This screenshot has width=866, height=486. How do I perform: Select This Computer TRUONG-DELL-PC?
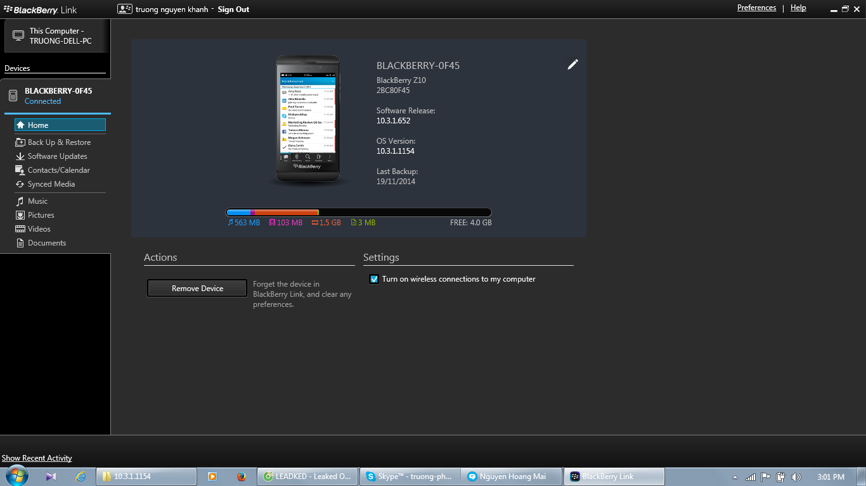click(56, 36)
